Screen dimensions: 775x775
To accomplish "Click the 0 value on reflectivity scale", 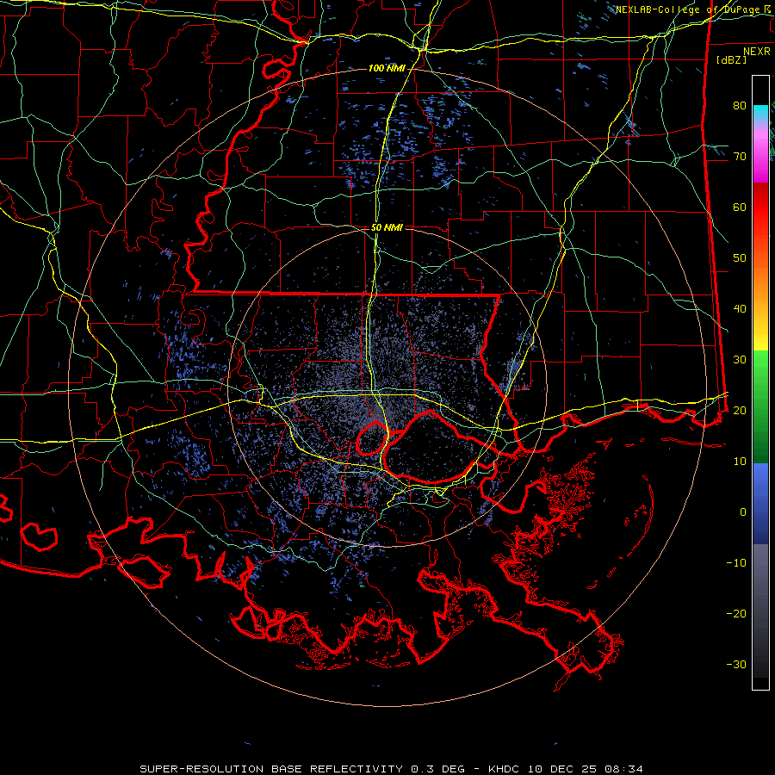I will tap(743, 512).
